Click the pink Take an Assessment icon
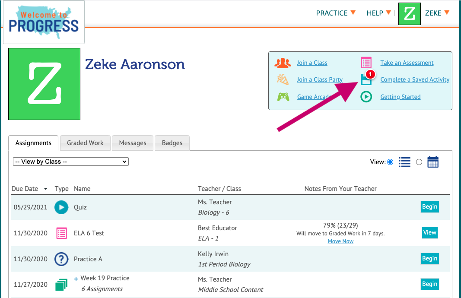Viewport: 461px width, 298px height. point(366,63)
